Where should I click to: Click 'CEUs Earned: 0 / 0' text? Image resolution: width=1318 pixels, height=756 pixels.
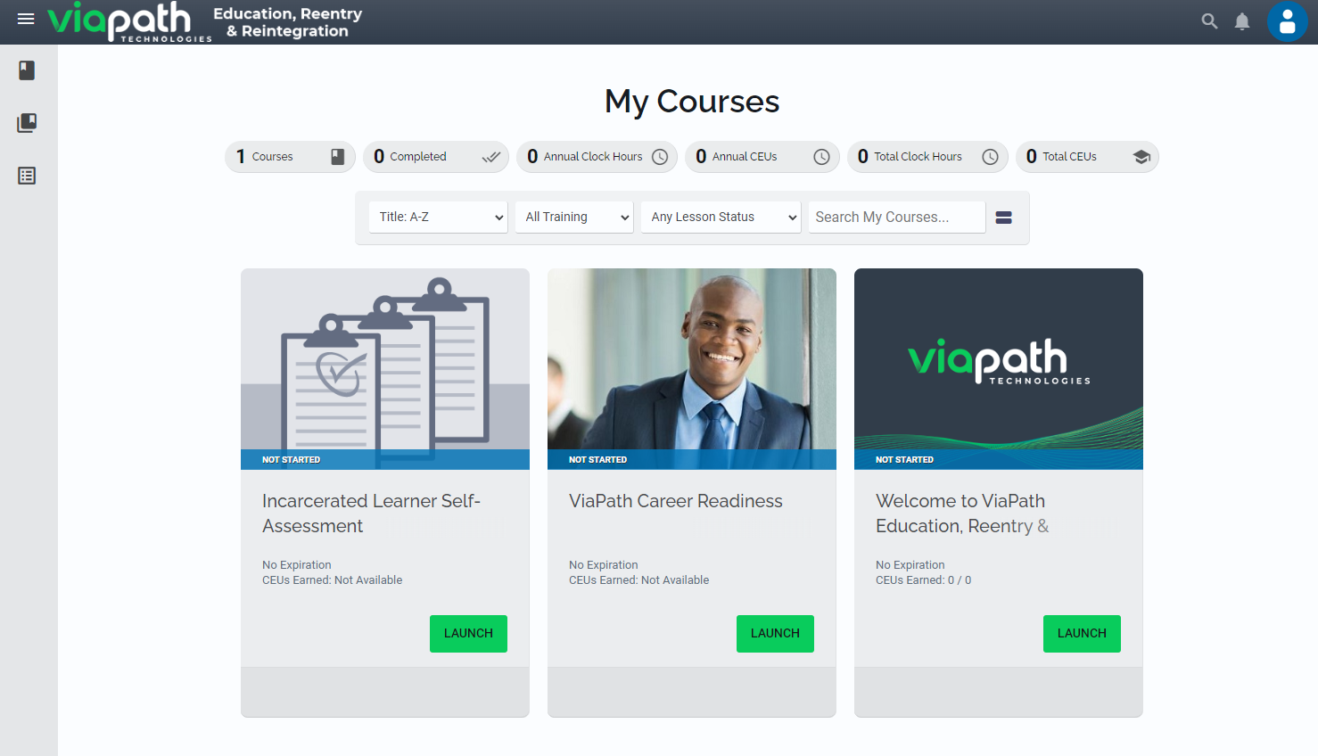923,580
